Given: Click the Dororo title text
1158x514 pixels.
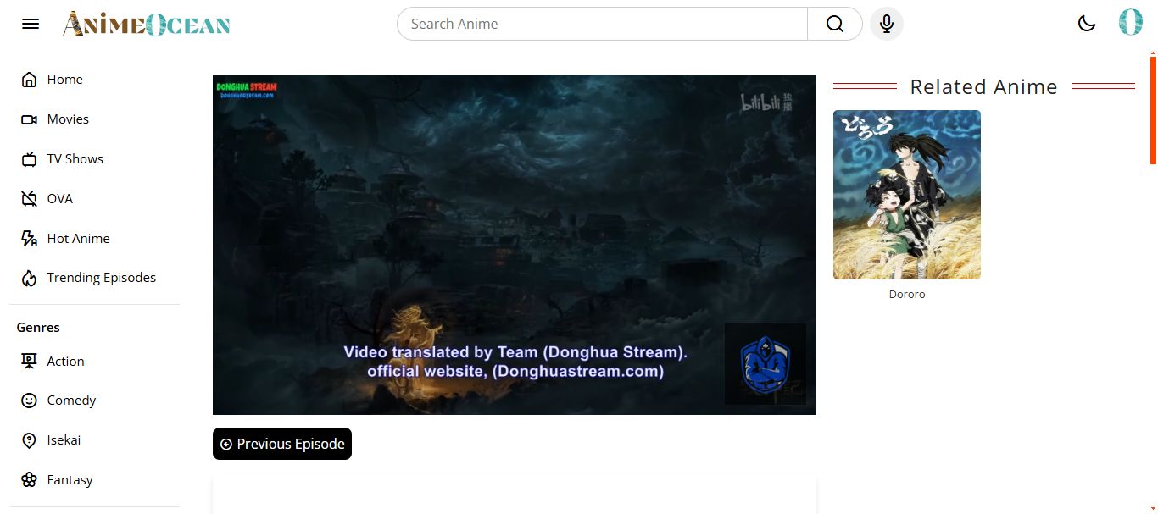Looking at the screenshot, I should pyautogui.click(x=907, y=295).
